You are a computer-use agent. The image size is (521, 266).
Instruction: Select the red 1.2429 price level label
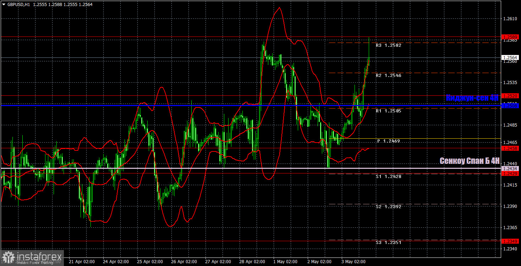510,173
